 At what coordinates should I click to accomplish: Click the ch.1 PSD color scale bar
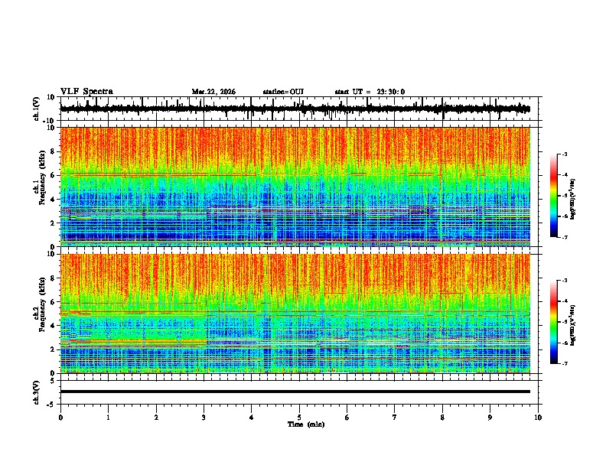(x=554, y=196)
